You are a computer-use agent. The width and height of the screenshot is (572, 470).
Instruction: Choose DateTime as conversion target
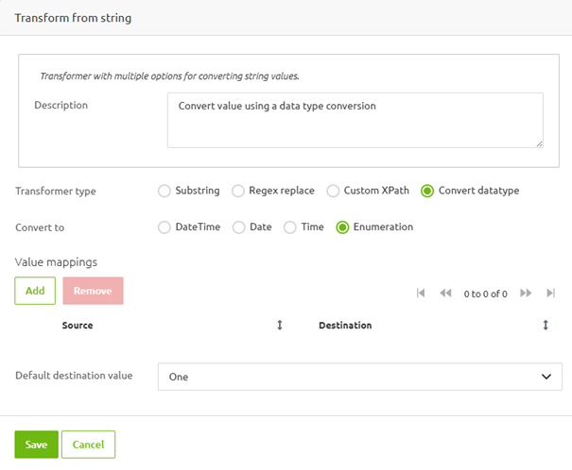165,227
